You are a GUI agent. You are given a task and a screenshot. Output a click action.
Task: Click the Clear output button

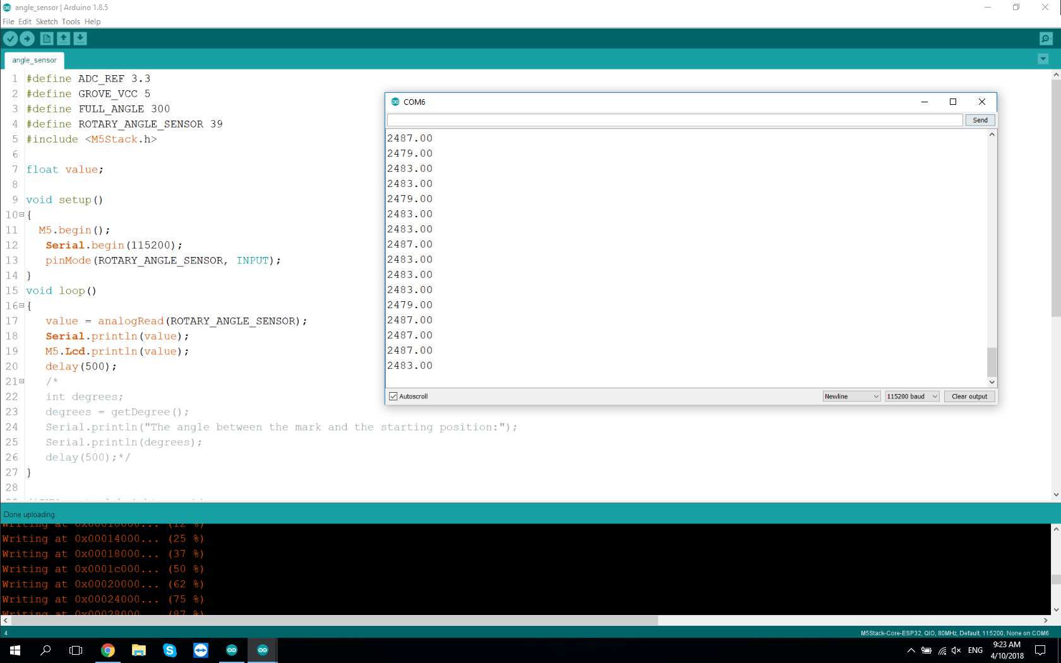pos(969,397)
